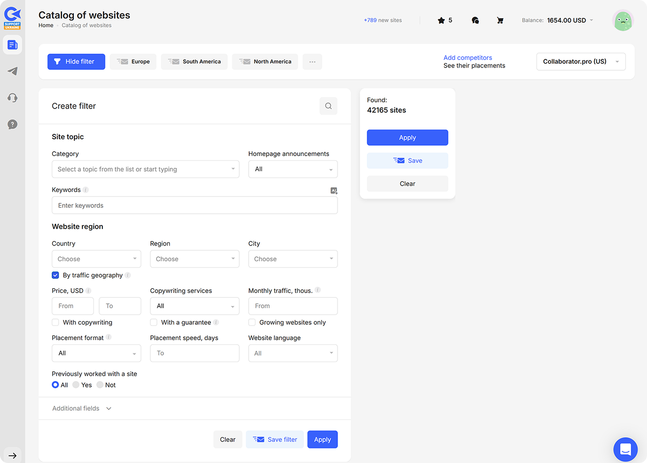Select the All radio button
Image resolution: width=647 pixels, height=463 pixels.
[x=55, y=385]
